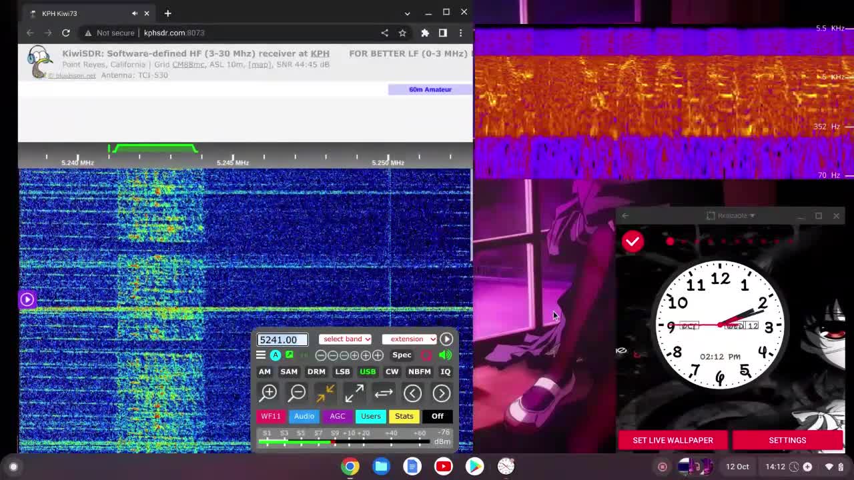Click max zoom out expand arrows icon
This screenshot has width=854, height=480.
point(354,393)
